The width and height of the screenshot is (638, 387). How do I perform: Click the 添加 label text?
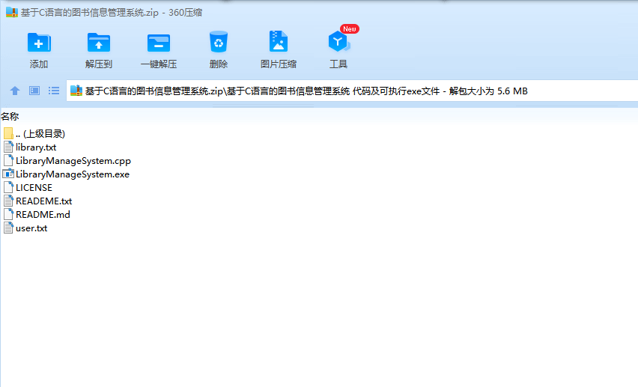pos(39,64)
